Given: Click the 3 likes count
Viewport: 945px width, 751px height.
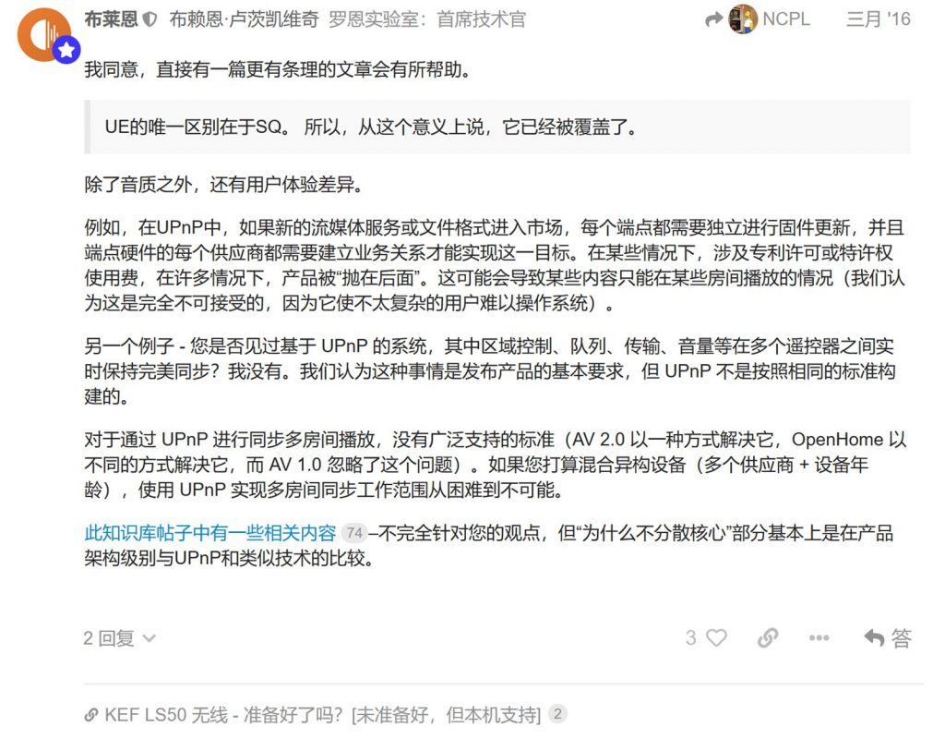Looking at the screenshot, I should coord(690,637).
